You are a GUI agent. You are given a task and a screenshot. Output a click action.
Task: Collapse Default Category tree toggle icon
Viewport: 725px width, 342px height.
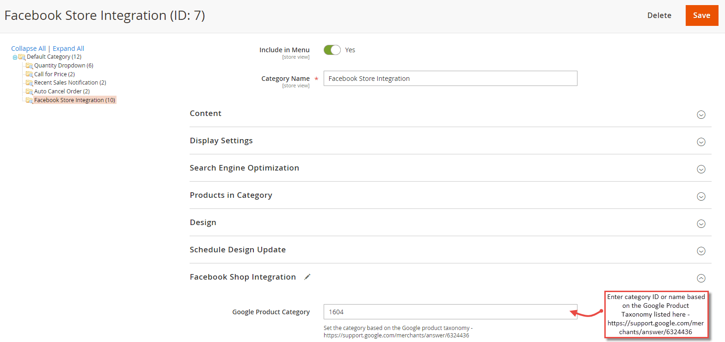pos(15,57)
